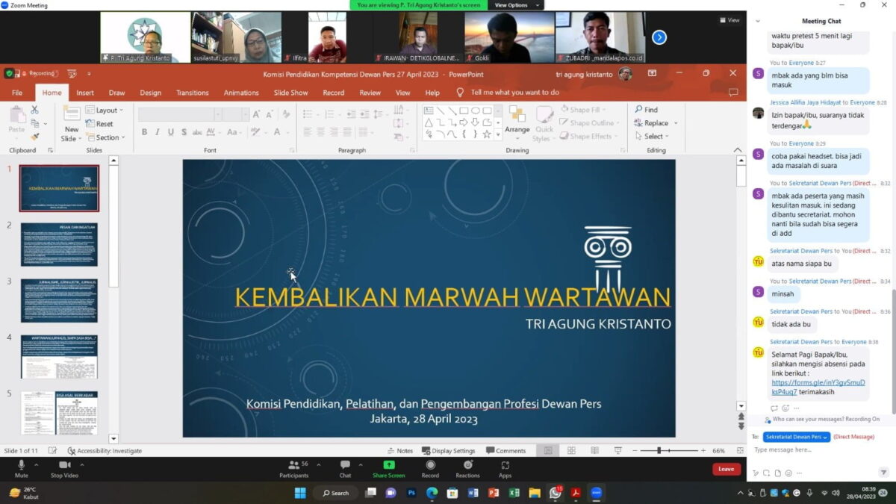Select slide 3 thumbnail in slide panel

[x=59, y=300]
